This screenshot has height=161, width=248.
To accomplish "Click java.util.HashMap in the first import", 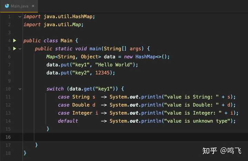I will click(68, 17).
